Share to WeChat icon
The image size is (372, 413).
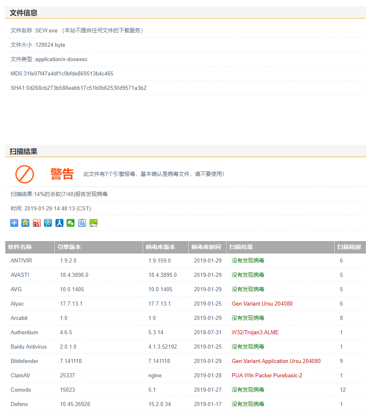pos(70,223)
